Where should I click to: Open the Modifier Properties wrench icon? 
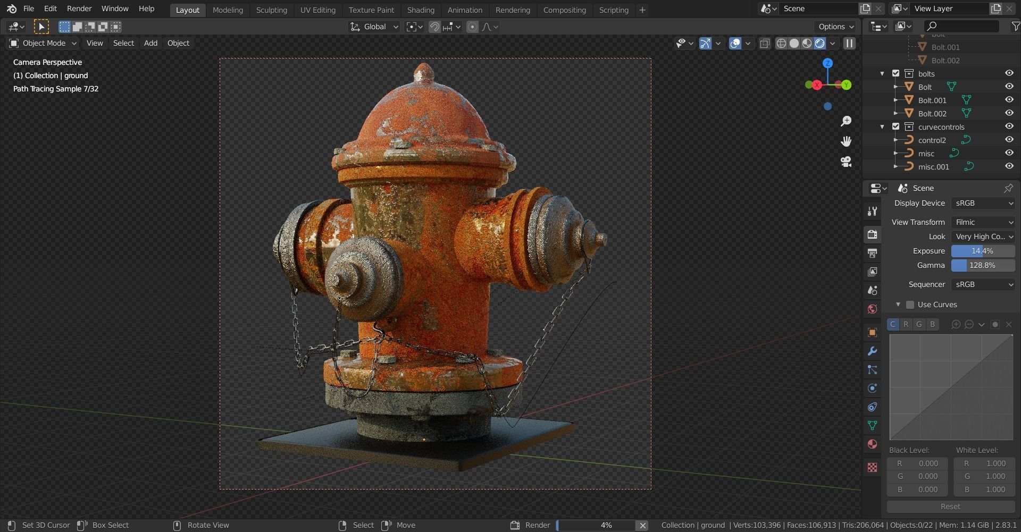[872, 351]
